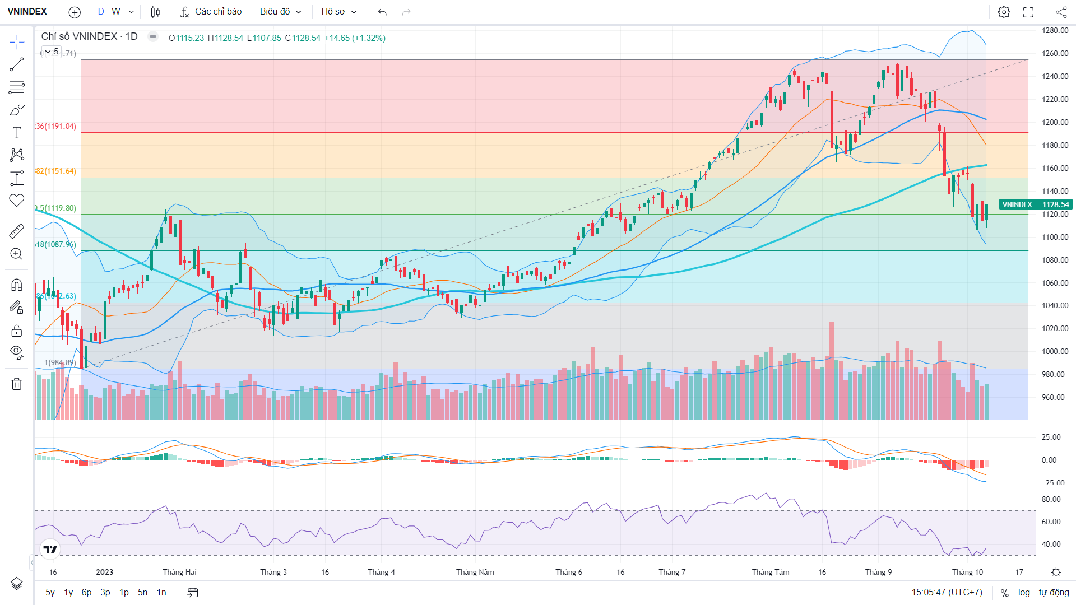Image resolution: width=1076 pixels, height=605 pixels.
Task: Open the Fibonacci and Gann tools
Action: pos(17,87)
